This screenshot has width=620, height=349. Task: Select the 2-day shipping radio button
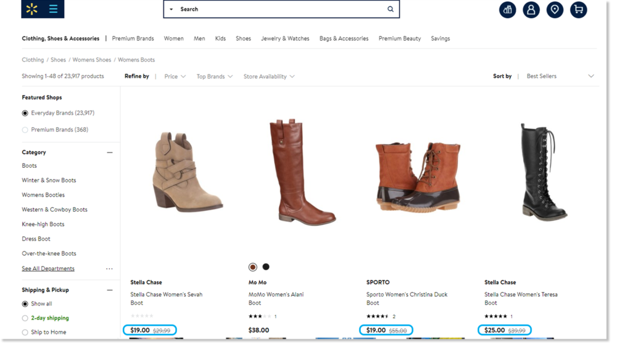25,318
